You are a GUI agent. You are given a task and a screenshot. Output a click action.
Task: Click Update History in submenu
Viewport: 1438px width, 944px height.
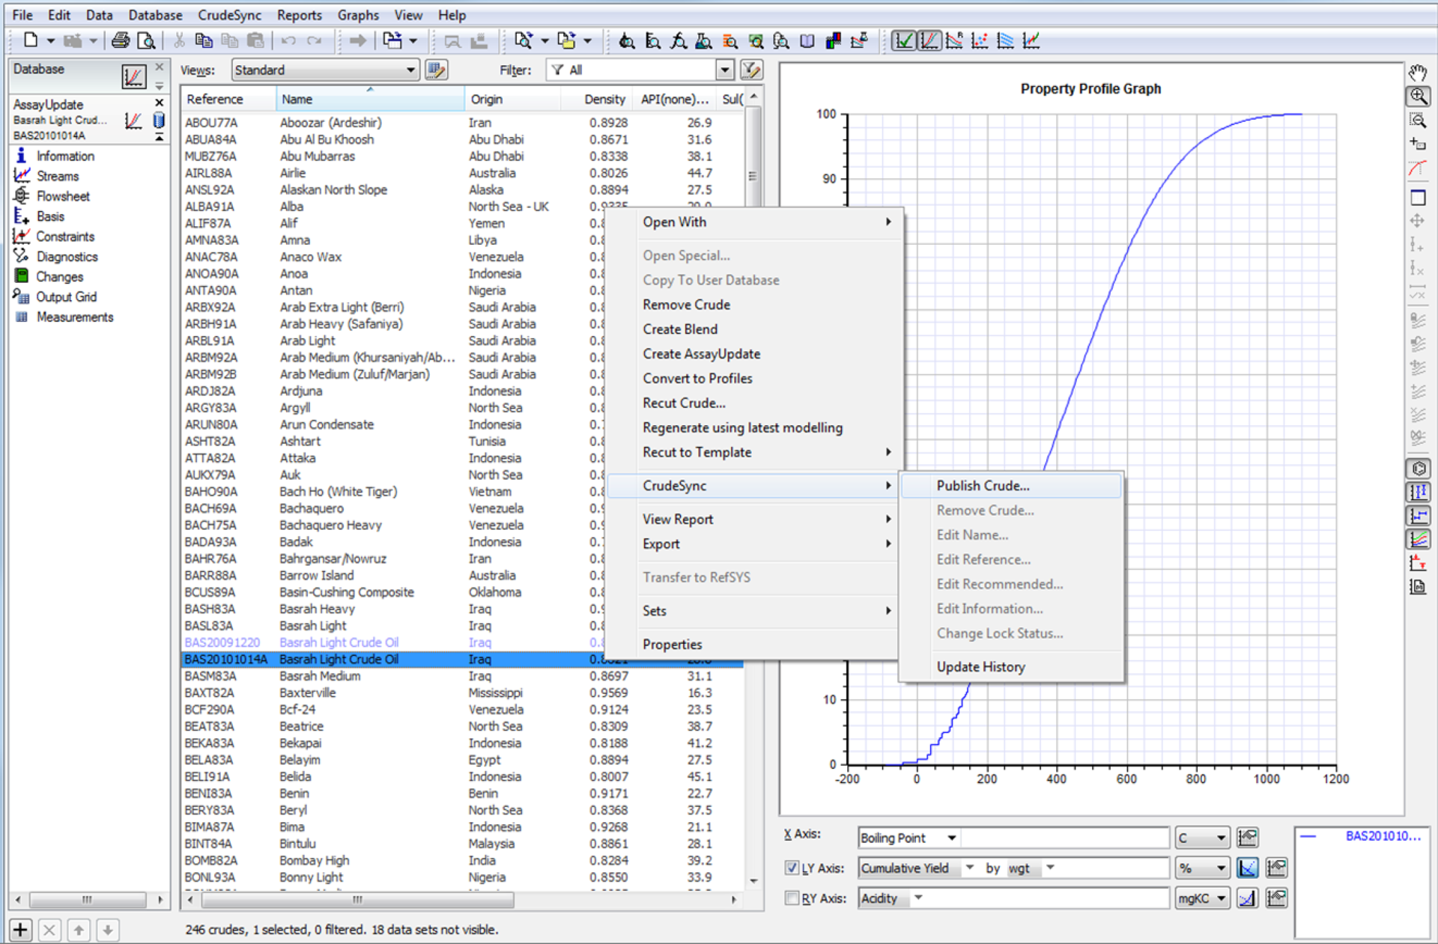tap(980, 667)
